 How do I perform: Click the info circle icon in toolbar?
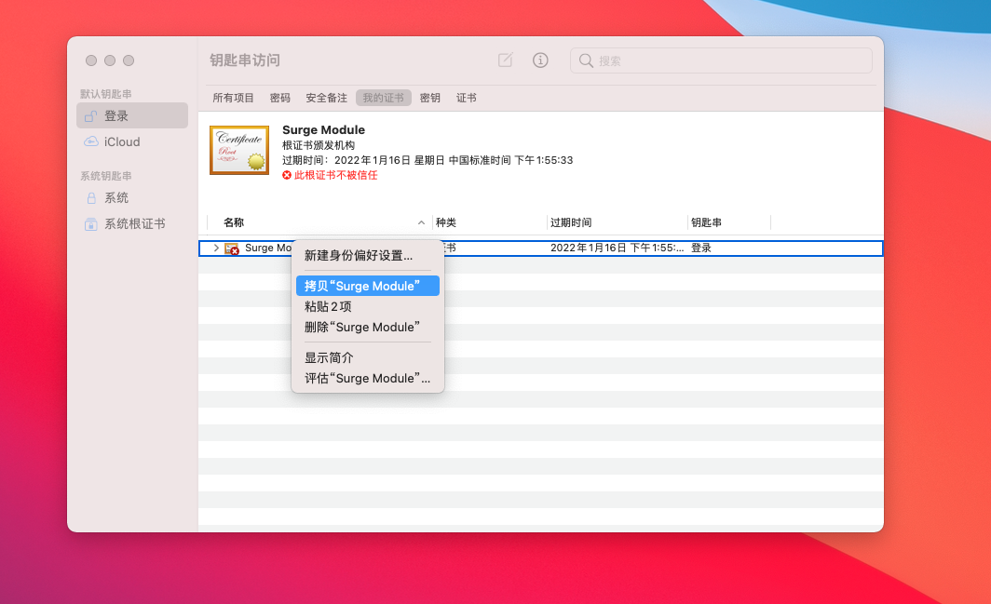click(x=540, y=60)
